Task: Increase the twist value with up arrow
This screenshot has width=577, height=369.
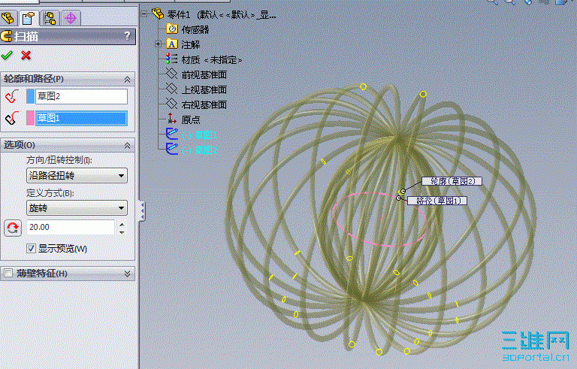Action: [x=122, y=224]
